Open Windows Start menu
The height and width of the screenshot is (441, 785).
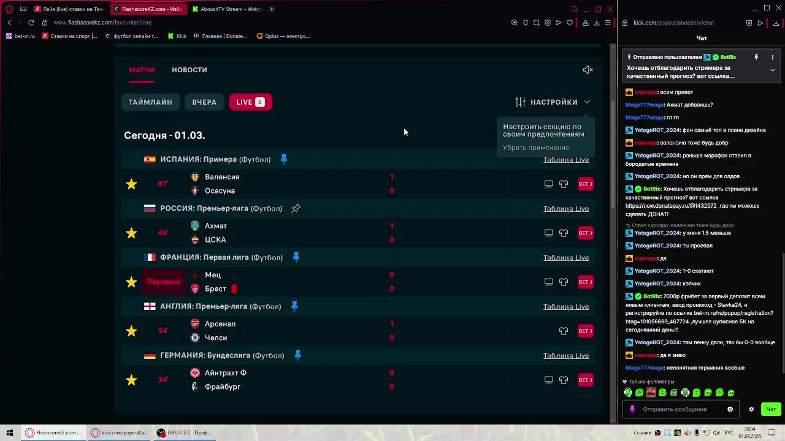coord(10,432)
